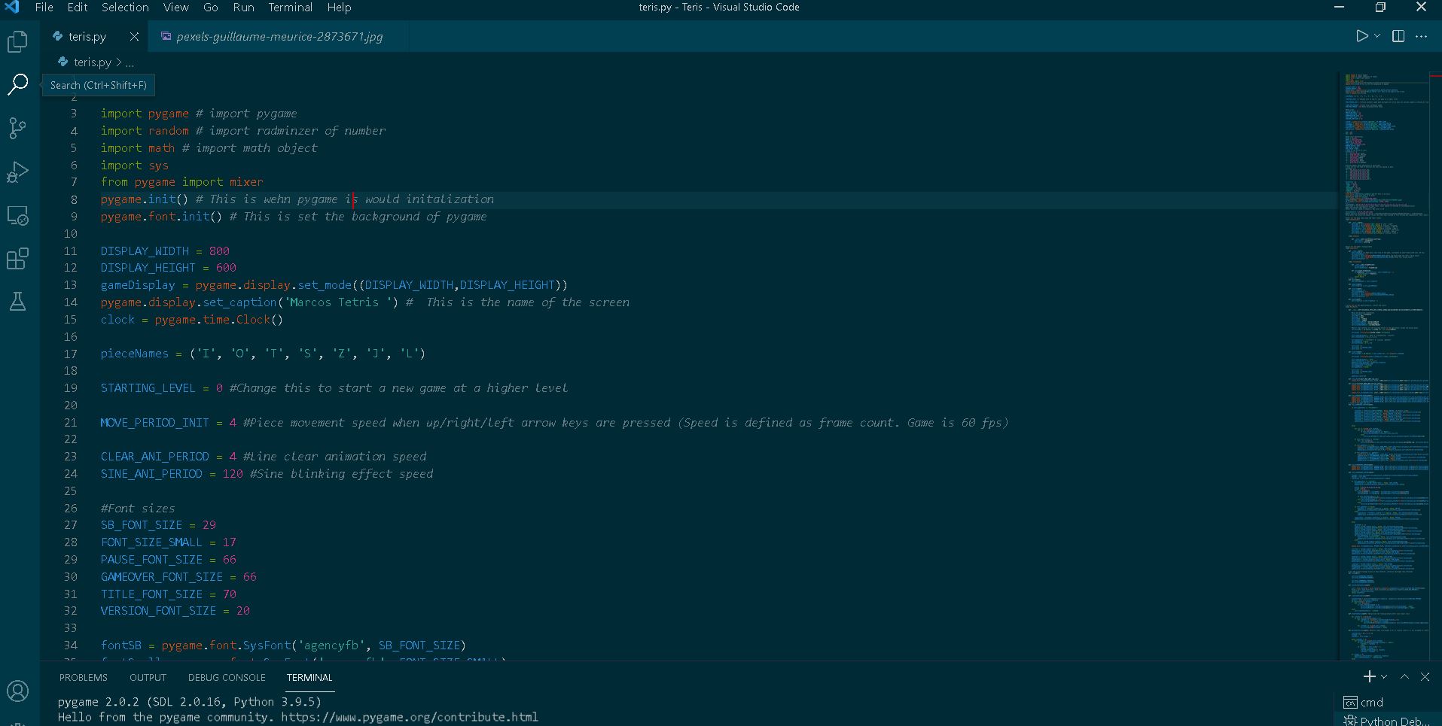Viewport: 1442px width, 726px height.
Task: Split the editor to the right
Action: point(1398,36)
